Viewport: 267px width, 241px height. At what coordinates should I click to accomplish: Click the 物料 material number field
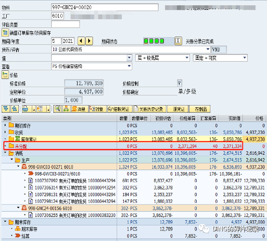[105, 7]
